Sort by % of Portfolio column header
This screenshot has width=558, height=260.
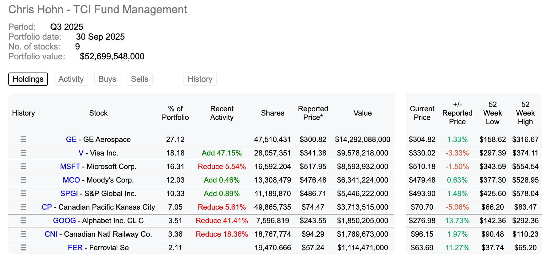point(175,113)
